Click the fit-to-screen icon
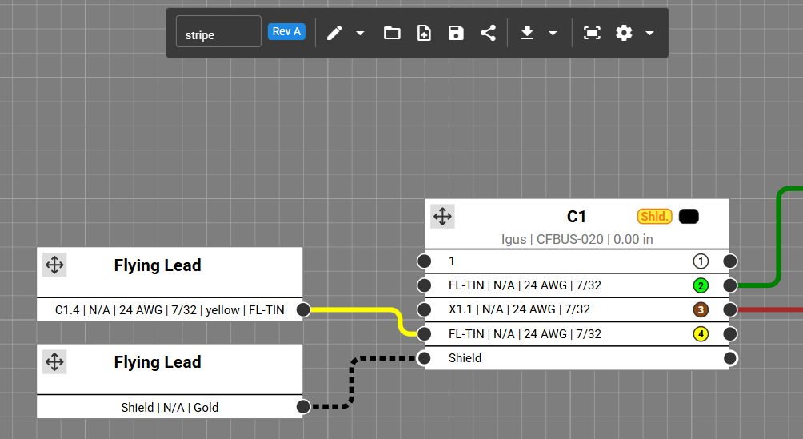This screenshot has width=803, height=439. click(x=592, y=33)
